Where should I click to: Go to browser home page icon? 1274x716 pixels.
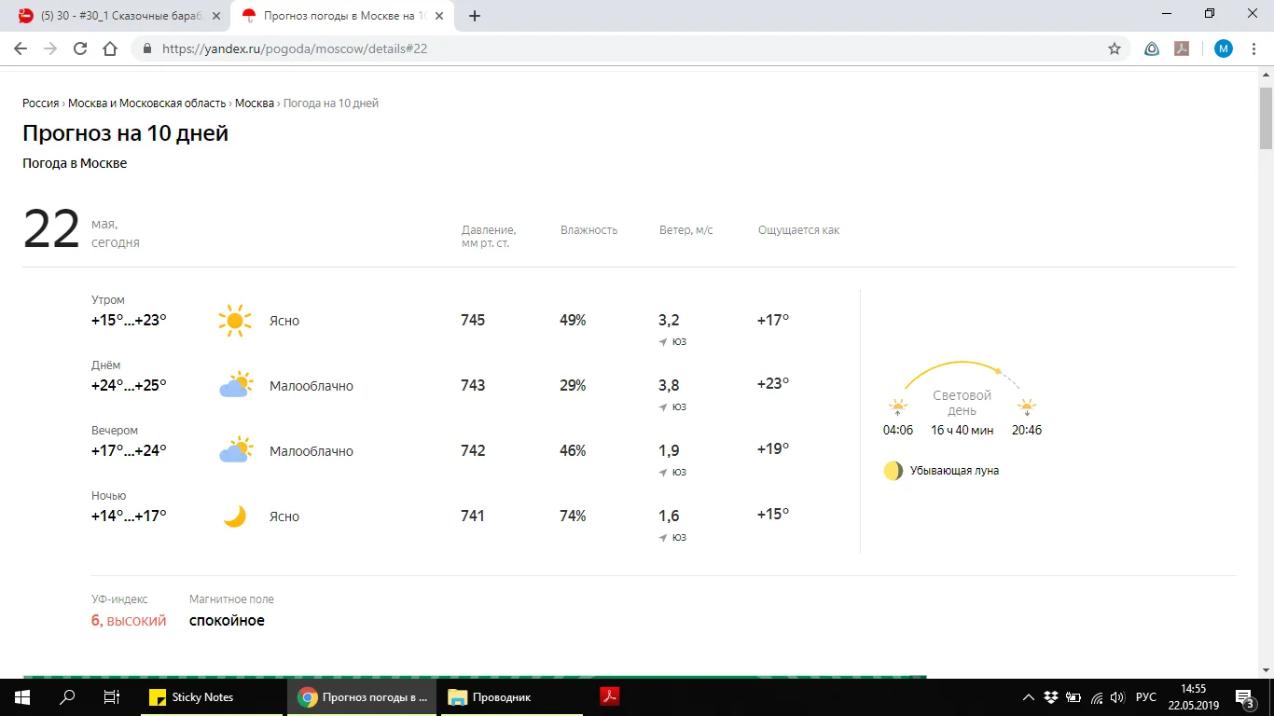[110, 48]
